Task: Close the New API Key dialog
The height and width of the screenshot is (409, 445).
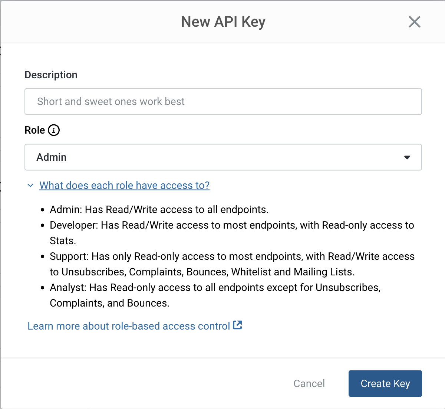Action: point(414,22)
